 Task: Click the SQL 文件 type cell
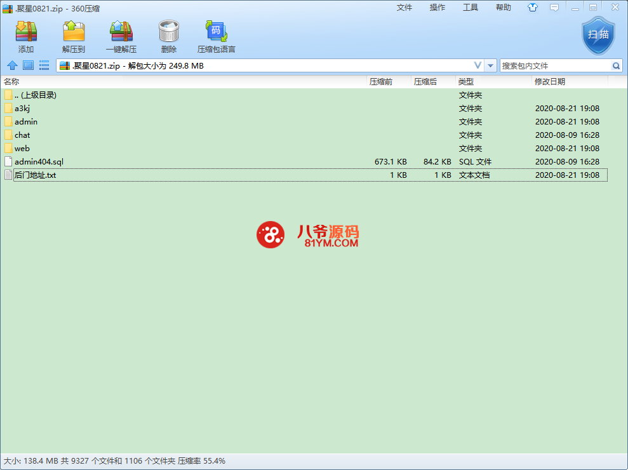click(475, 161)
